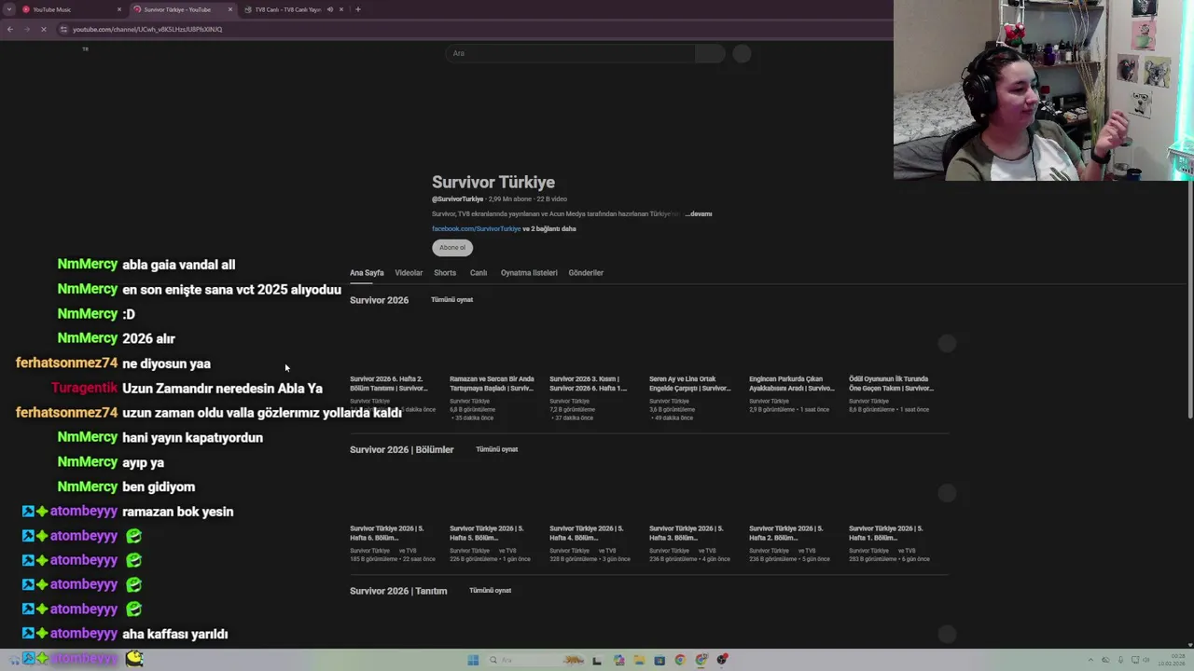The image size is (1194, 671).
Task: Open video 'Ödül Oyununun İlk Turunda Öne Geçen Takım'
Action: pos(891,383)
